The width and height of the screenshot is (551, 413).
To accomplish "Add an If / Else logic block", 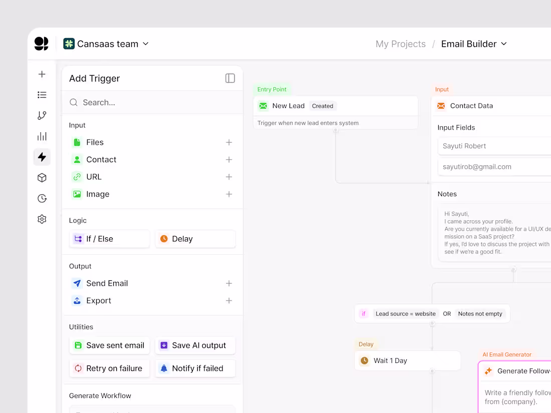I will [x=109, y=239].
